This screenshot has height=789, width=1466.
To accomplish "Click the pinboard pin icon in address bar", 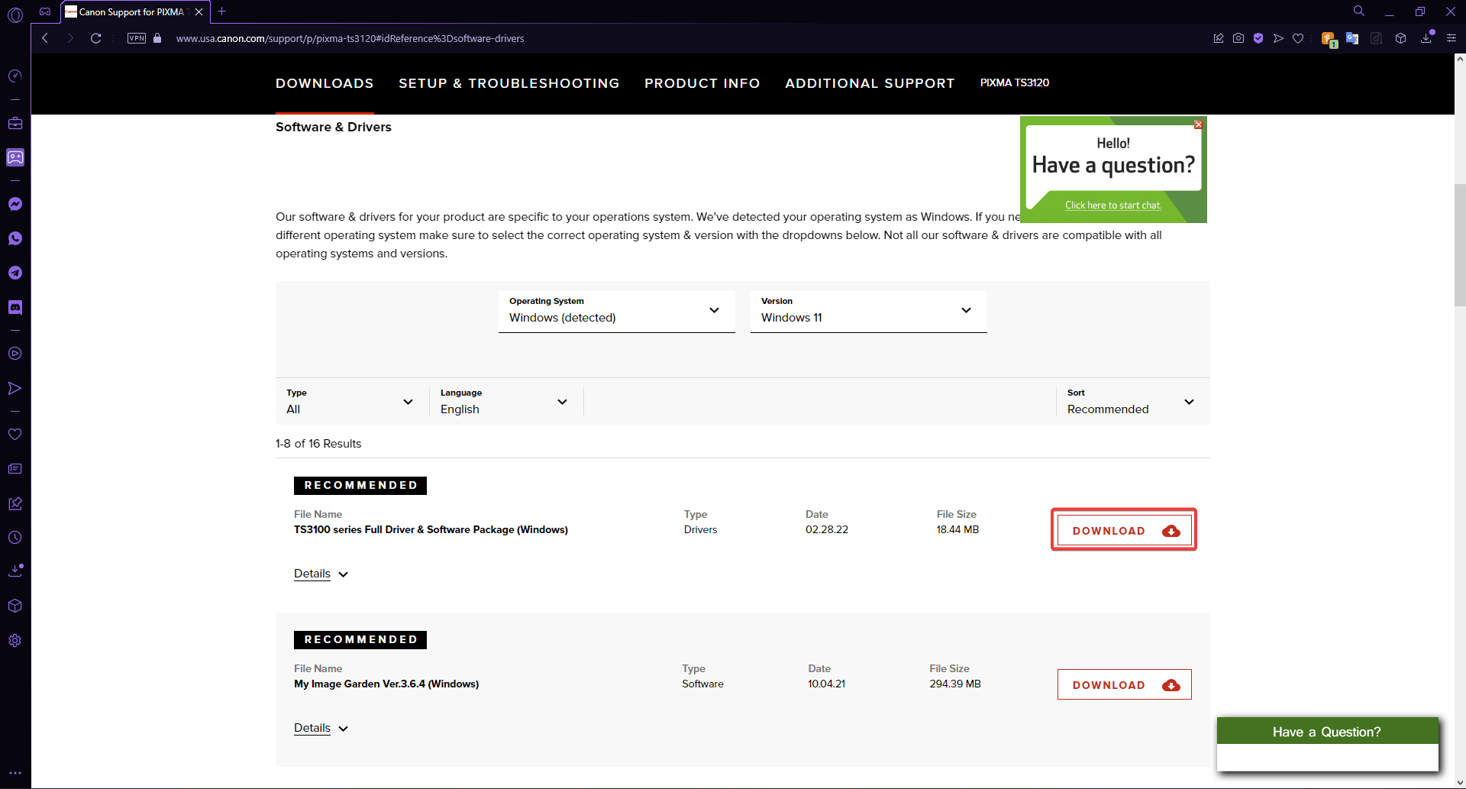I will point(1219,38).
